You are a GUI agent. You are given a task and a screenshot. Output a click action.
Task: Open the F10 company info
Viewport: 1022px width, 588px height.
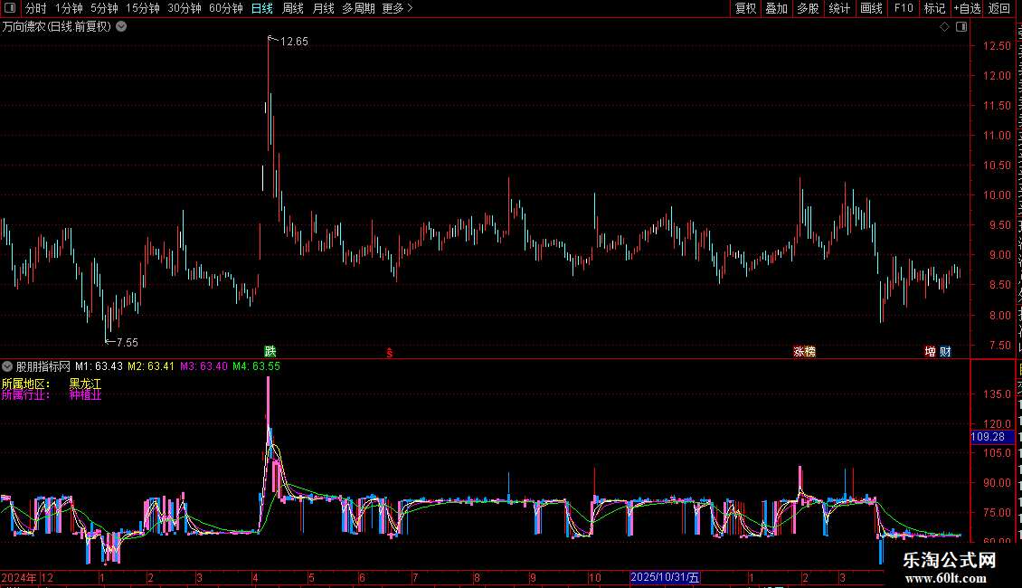[x=904, y=8]
